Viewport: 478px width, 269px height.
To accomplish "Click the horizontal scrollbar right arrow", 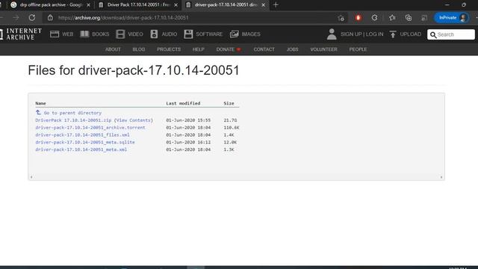I will pyautogui.click(x=441, y=177).
